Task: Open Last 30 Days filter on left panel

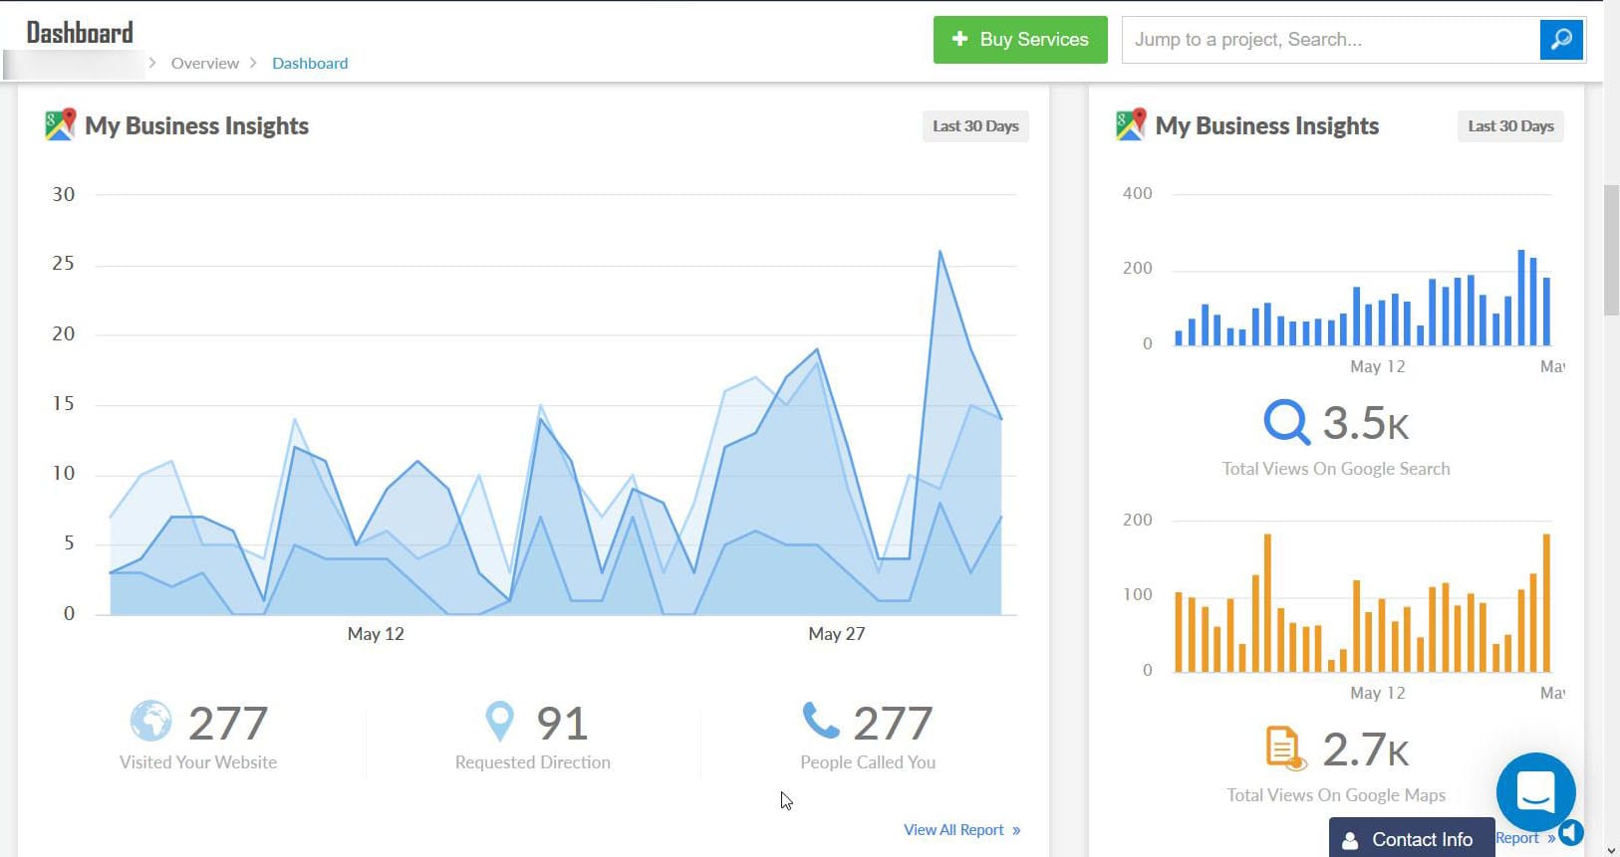Action: (974, 126)
